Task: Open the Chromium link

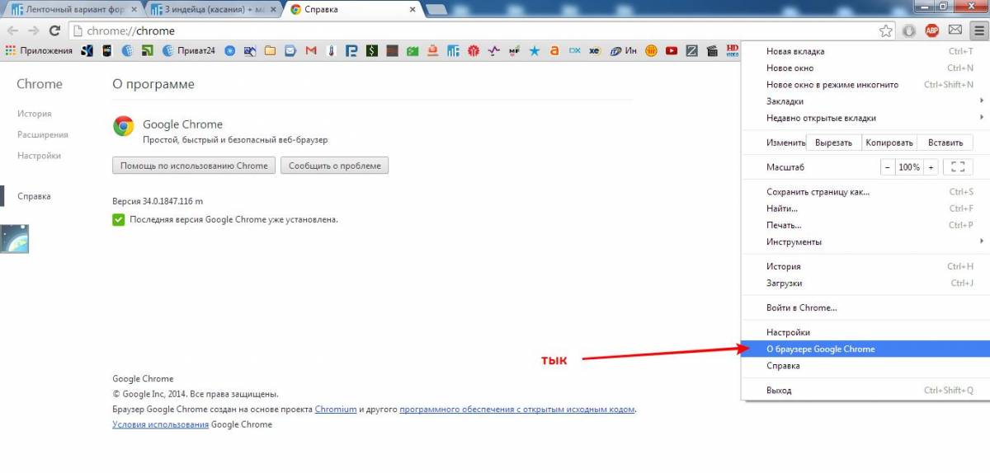Action: point(336,409)
